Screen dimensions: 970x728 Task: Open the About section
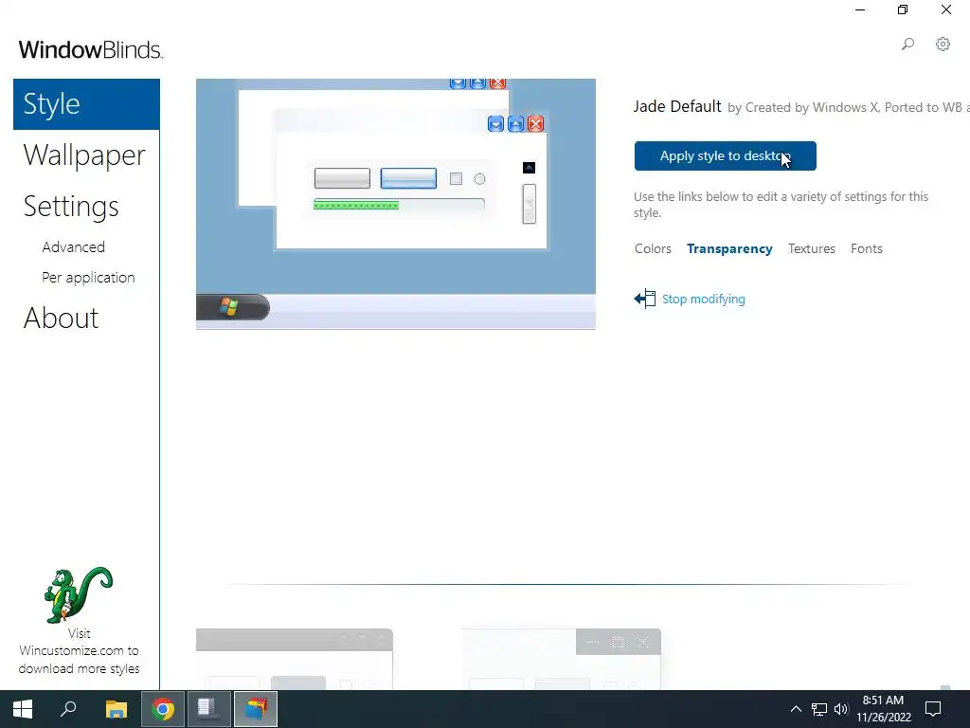(x=61, y=318)
